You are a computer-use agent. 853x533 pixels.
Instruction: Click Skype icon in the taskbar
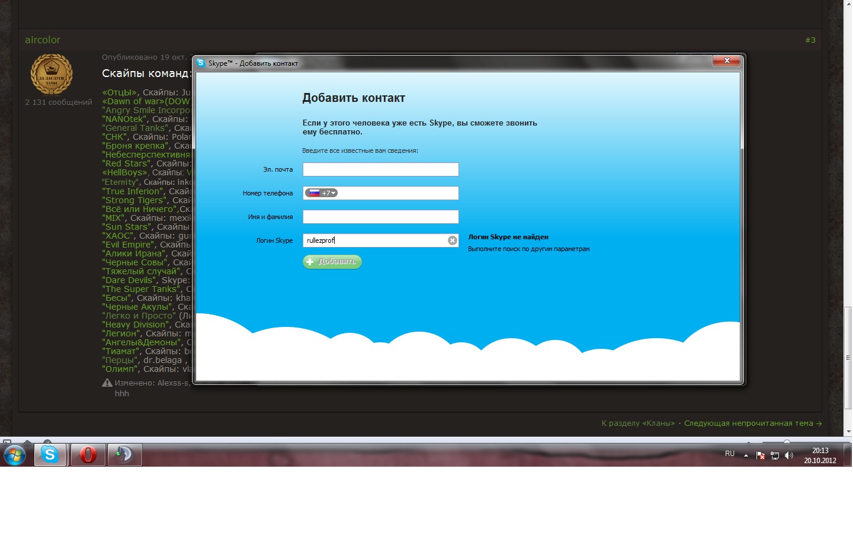[50, 455]
